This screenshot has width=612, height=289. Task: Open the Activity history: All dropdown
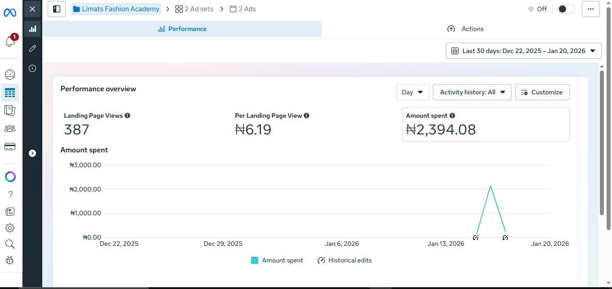click(472, 92)
